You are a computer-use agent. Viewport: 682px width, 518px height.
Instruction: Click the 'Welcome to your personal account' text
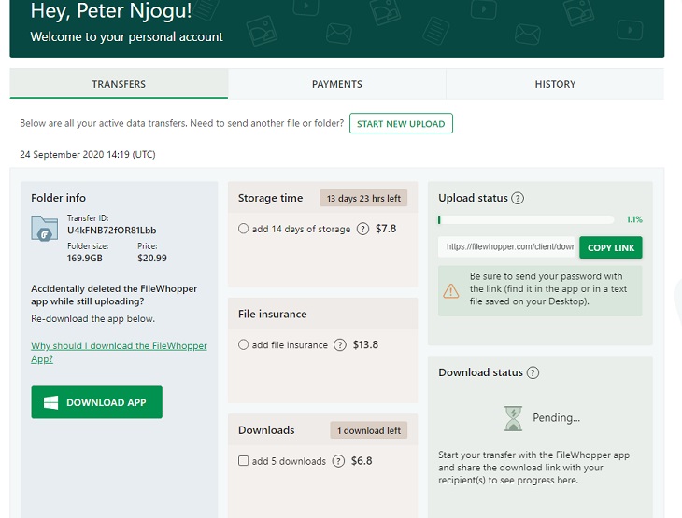click(x=126, y=36)
